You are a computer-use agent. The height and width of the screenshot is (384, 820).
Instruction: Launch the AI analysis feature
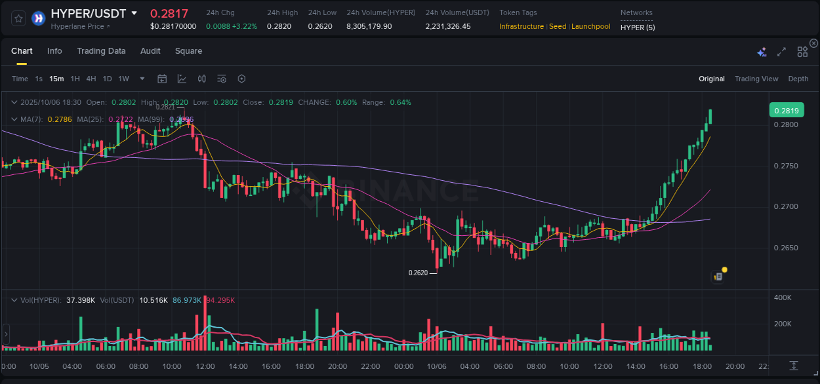pyautogui.click(x=762, y=51)
